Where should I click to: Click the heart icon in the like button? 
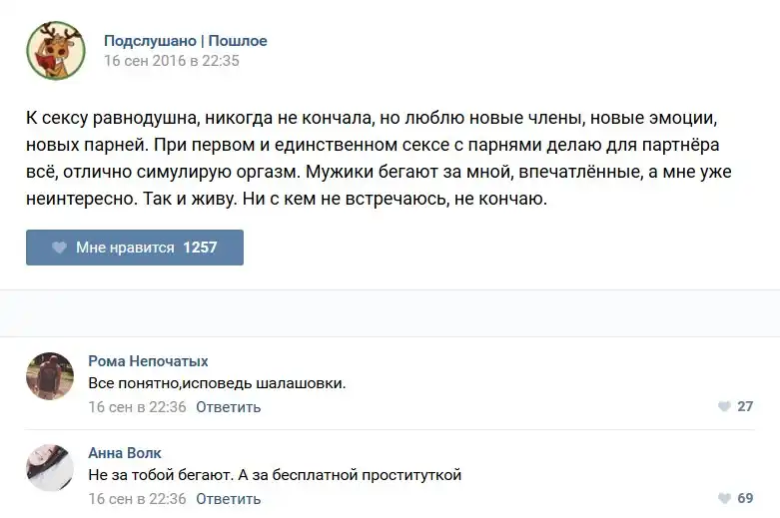59,248
